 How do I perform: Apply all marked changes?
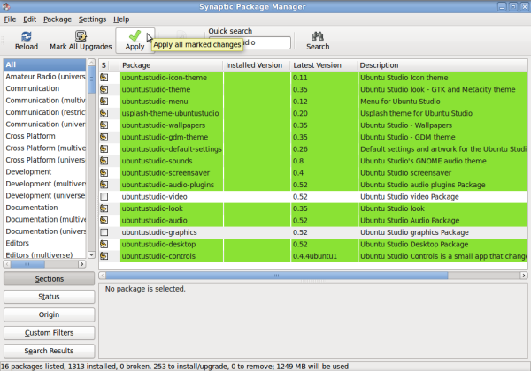coord(135,41)
